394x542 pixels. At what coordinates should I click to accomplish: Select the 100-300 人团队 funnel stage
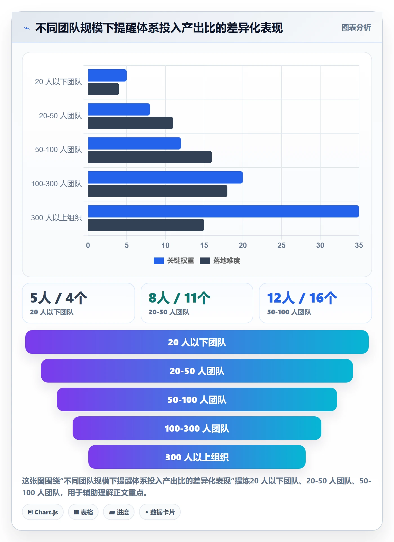pyautogui.click(x=197, y=428)
